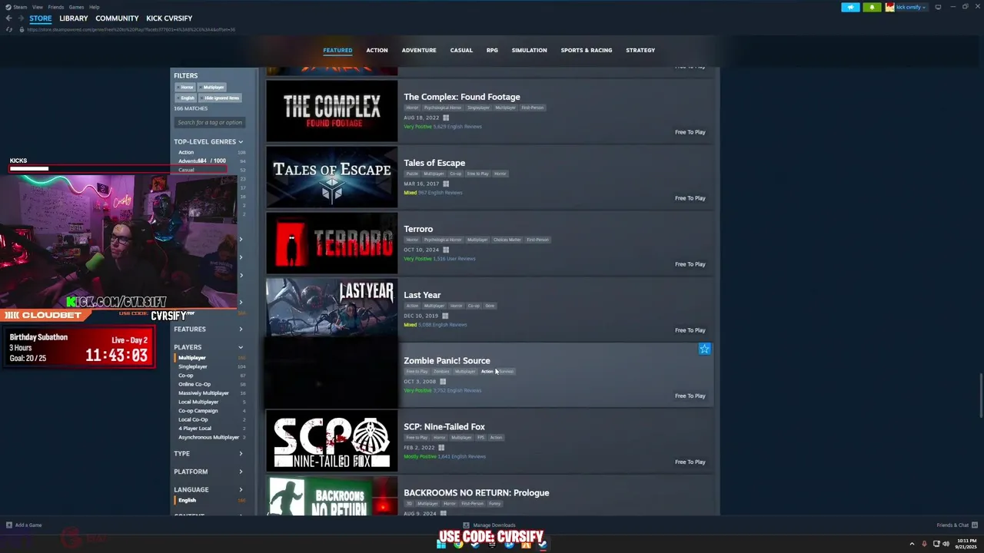Click the store URL address bar
Viewport: 984px width, 553px height.
pos(131,30)
